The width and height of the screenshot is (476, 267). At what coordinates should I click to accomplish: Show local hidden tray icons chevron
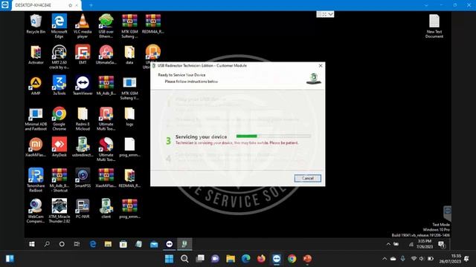tap(385, 259)
